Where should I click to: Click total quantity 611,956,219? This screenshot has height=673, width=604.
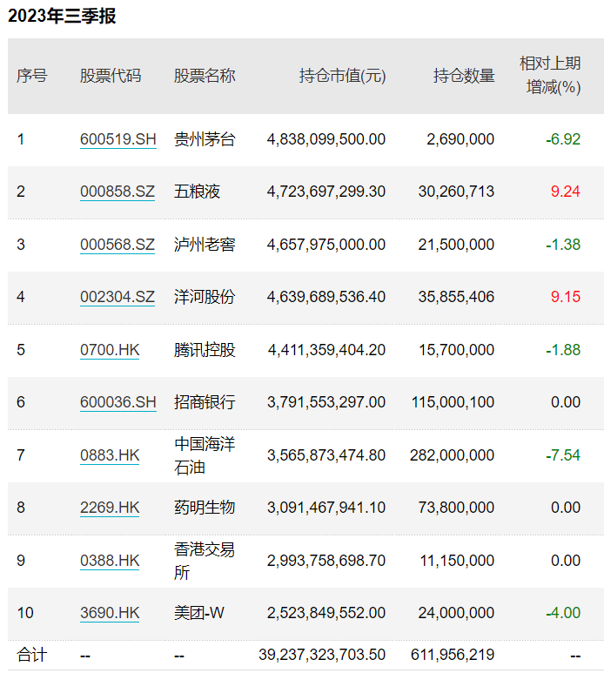pos(453,655)
